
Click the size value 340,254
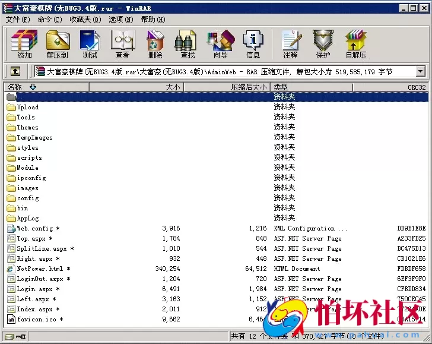pyautogui.click(x=167, y=269)
